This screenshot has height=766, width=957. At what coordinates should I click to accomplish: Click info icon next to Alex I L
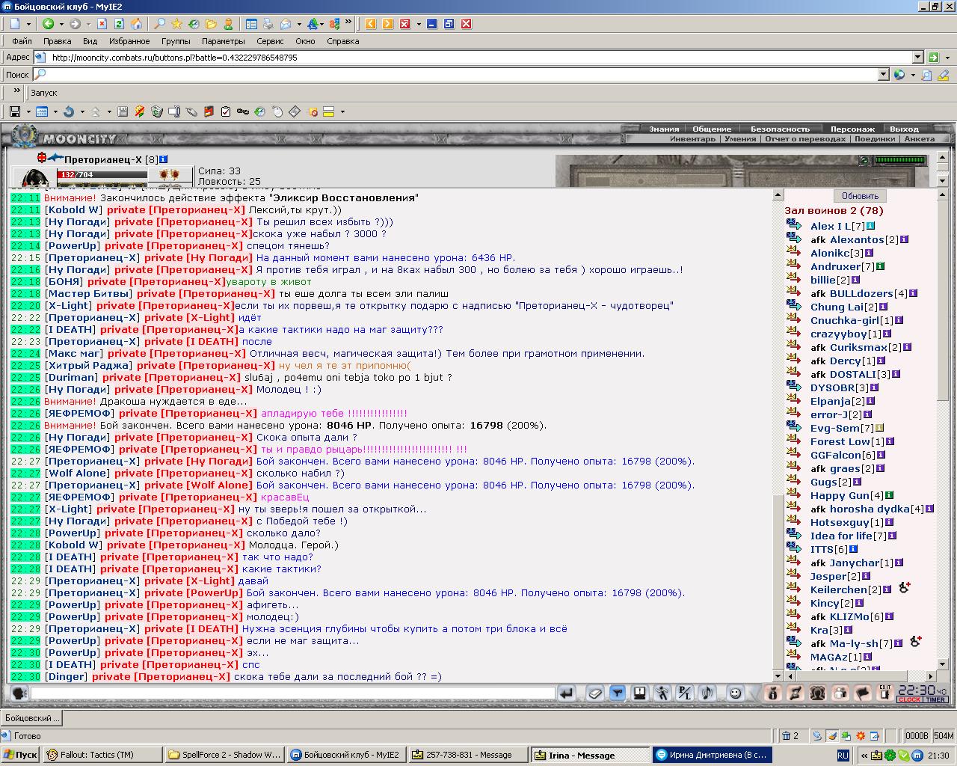point(872,226)
